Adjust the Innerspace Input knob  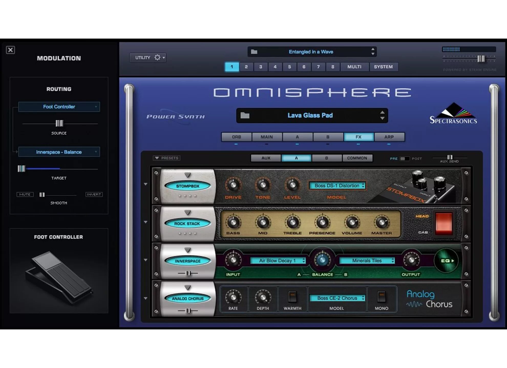(x=233, y=260)
